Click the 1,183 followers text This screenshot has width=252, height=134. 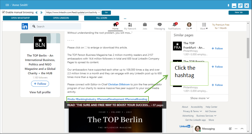pos(40,77)
